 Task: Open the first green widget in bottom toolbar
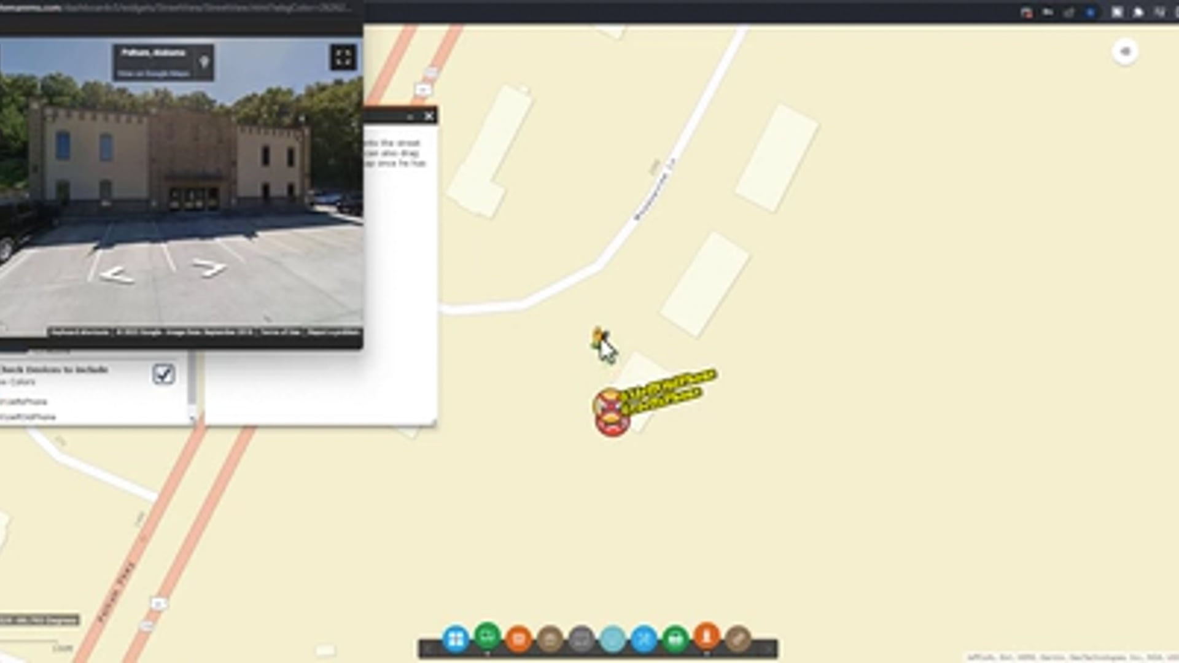coord(488,636)
